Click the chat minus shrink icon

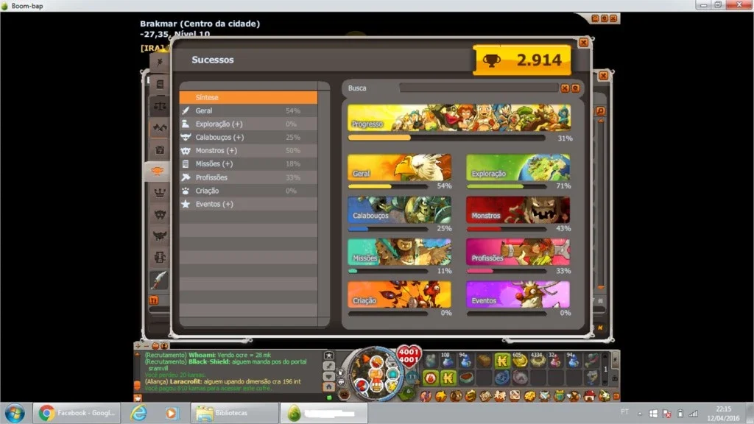coord(147,346)
